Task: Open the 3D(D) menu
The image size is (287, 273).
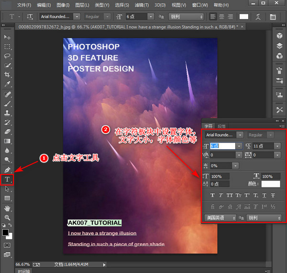Action: [x=160, y=5]
